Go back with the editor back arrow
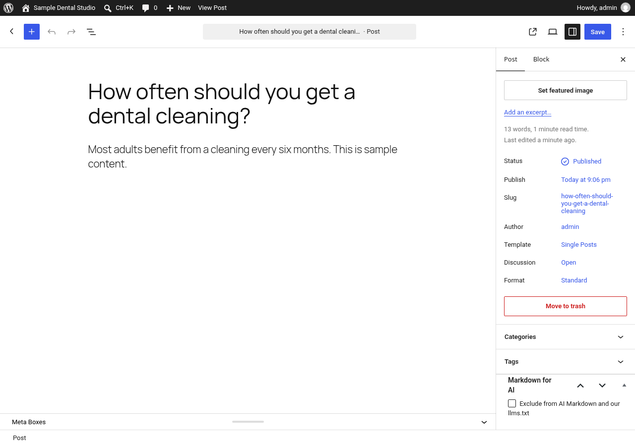This screenshot has width=635, height=446. coord(12,32)
